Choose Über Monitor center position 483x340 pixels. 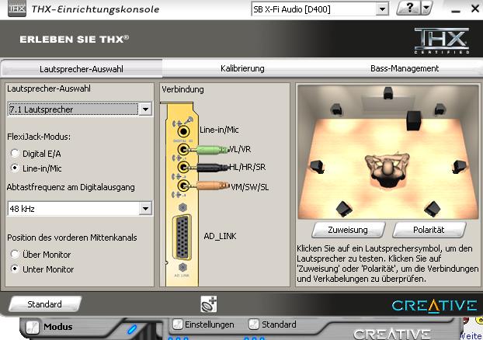click(x=15, y=255)
